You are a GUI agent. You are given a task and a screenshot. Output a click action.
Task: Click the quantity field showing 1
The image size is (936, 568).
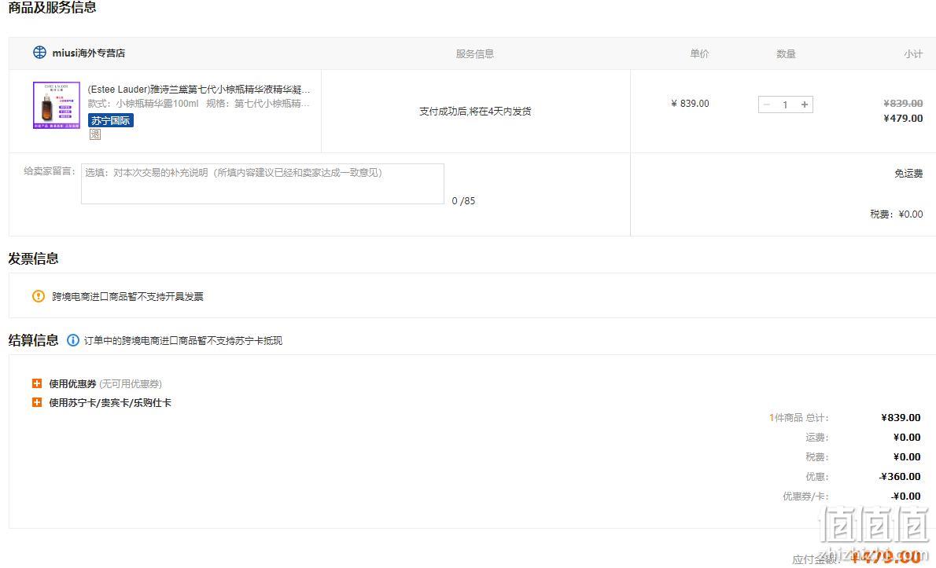(x=786, y=104)
